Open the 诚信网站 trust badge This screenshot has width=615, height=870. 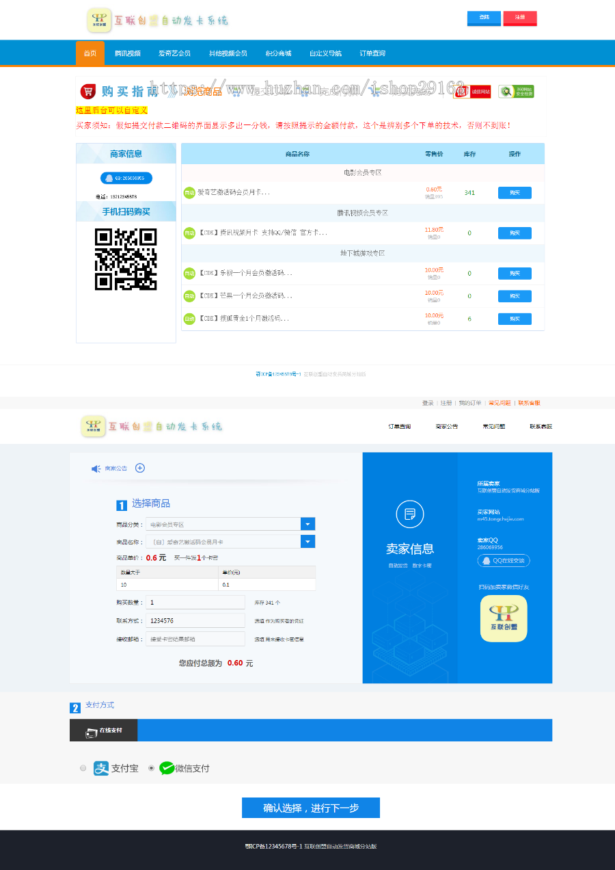(472, 92)
